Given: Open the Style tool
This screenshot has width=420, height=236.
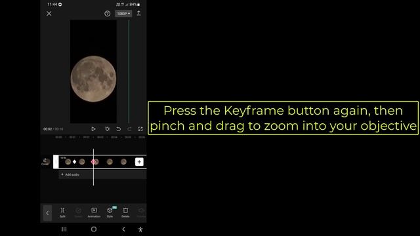Looking at the screenshot, I should click(x=110, y=212).
